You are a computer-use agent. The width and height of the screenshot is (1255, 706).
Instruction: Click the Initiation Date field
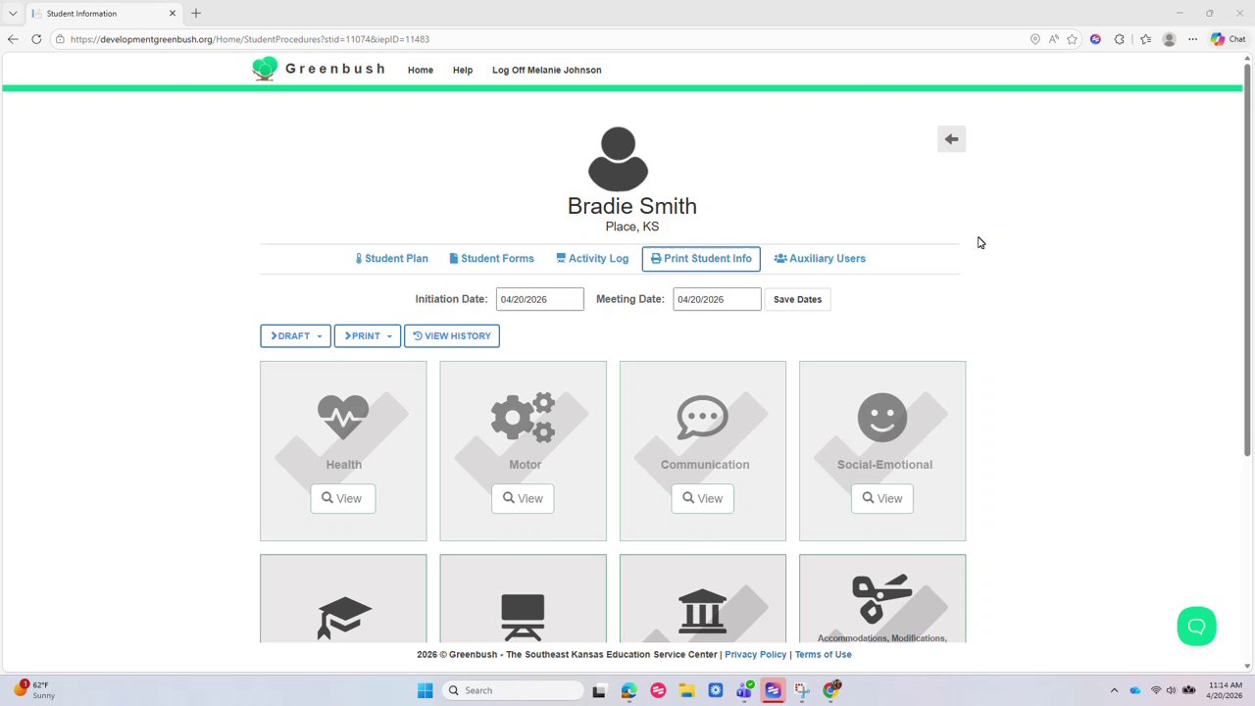pos(539,299)
